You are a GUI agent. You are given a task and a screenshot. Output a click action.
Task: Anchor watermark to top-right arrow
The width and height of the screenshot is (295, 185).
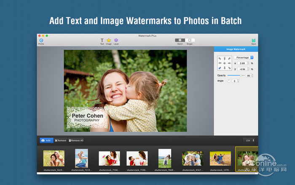click(x=230, y=58)
